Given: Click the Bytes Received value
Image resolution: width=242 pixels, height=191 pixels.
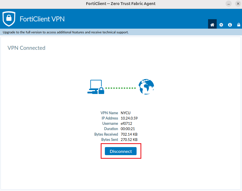Looking at the screenshot, I should coord(129,134).
